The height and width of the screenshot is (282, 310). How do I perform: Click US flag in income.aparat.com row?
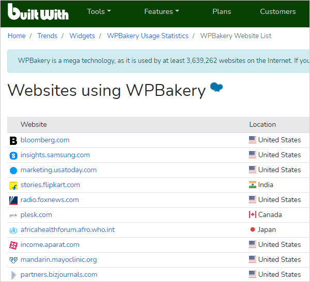tap(253, 244)
